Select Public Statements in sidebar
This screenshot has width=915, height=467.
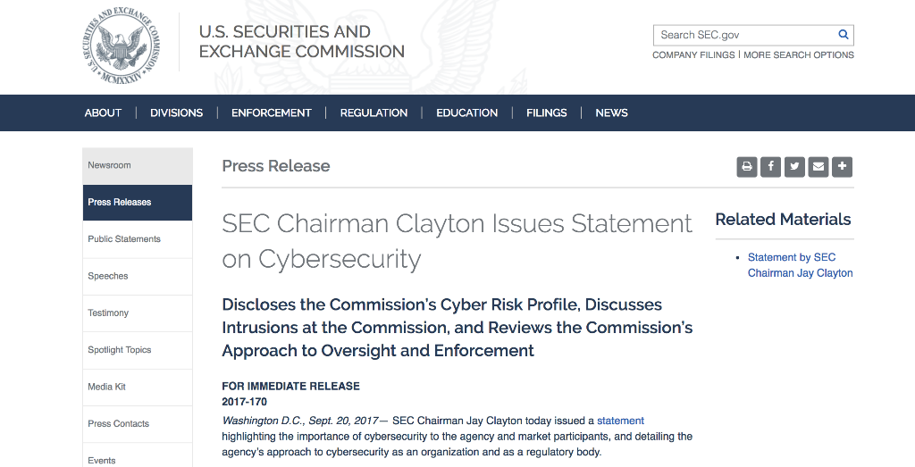138,239
